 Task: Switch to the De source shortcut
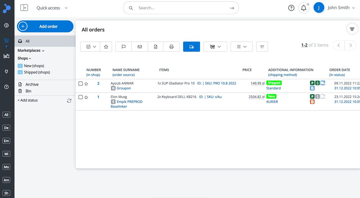[6, 128]
